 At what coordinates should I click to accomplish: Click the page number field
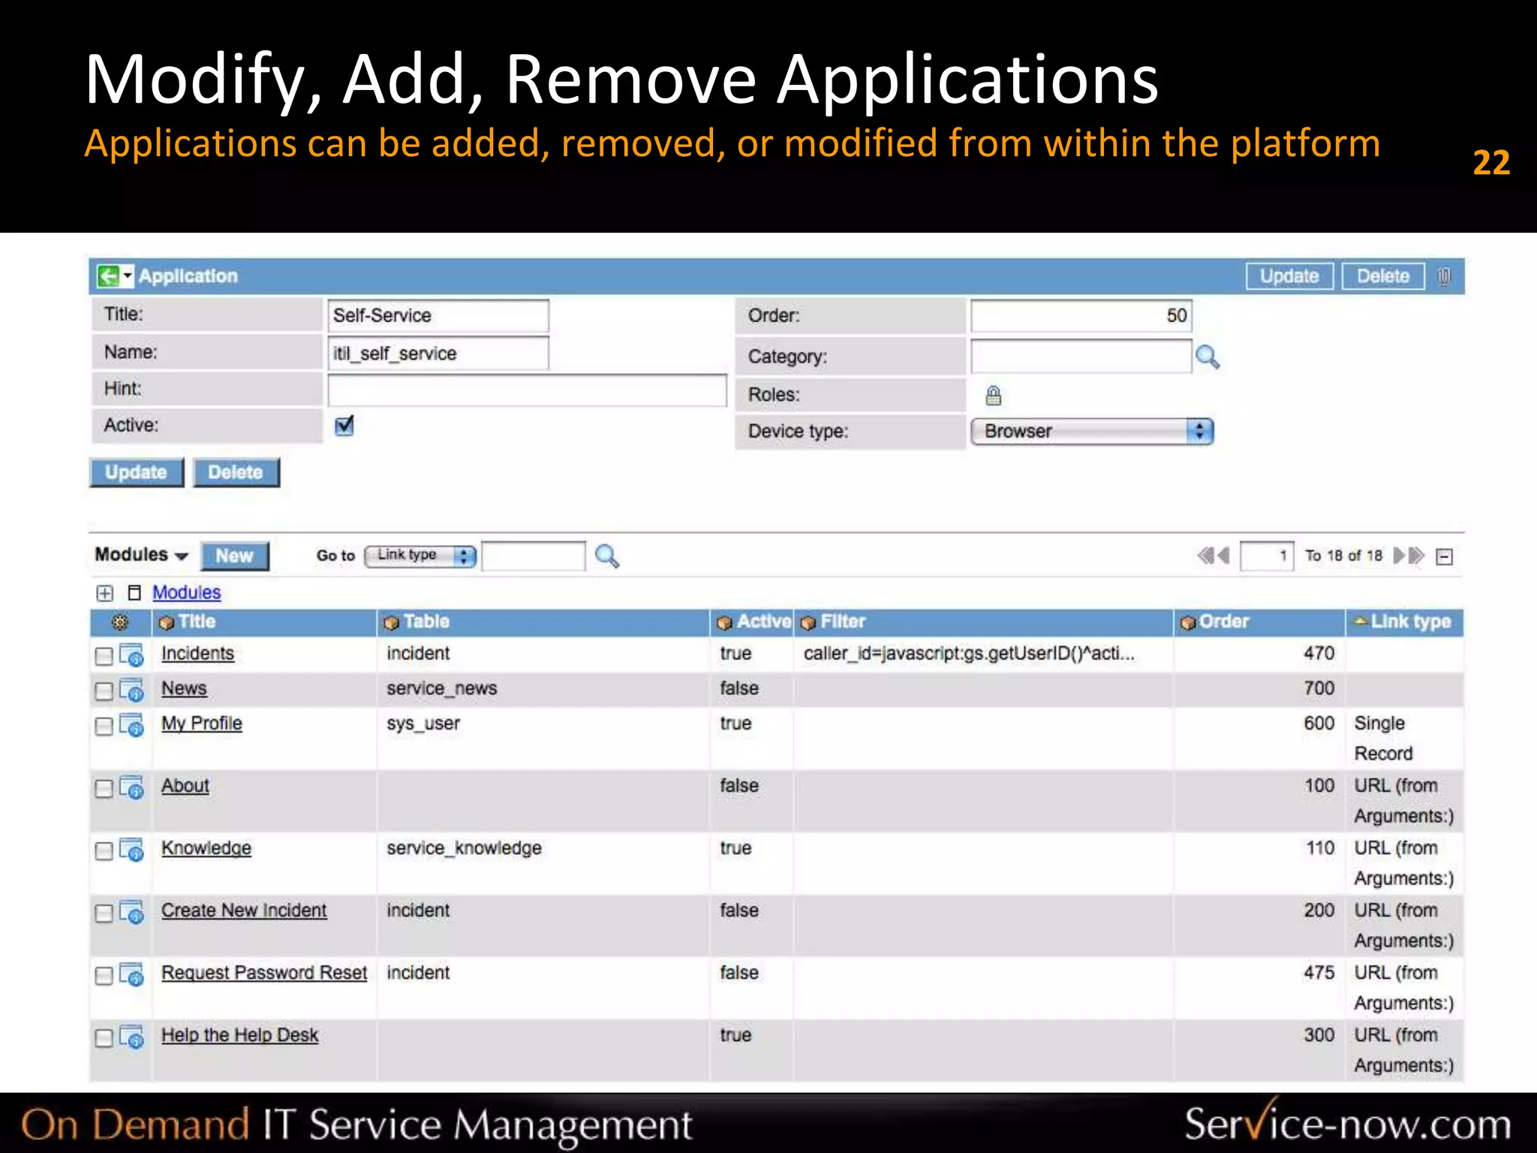tap(1267, 556)
